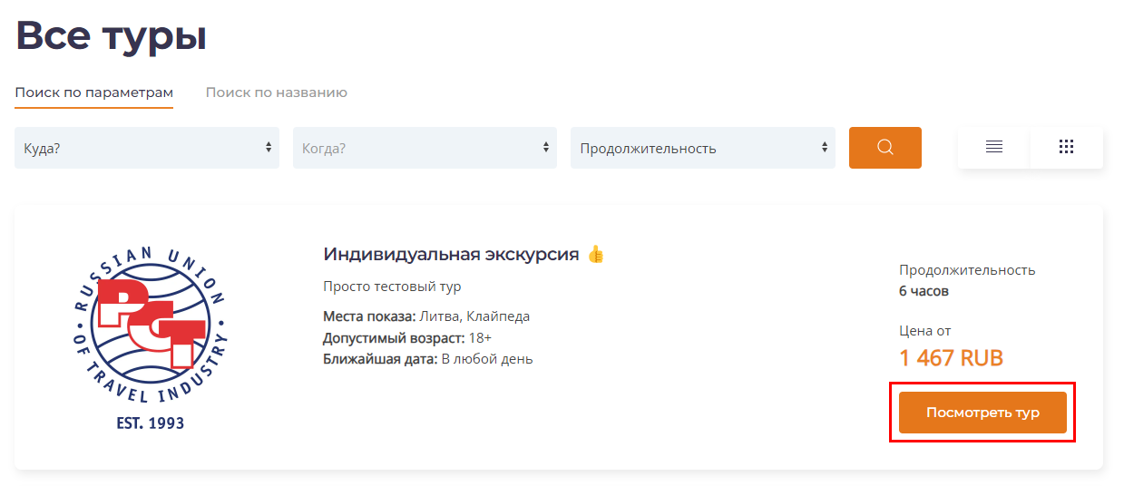Viewport: 1124px width, 486px height.
Task: Open the Индивидуальная экскурсия tour title
Action: click(451, 254)
